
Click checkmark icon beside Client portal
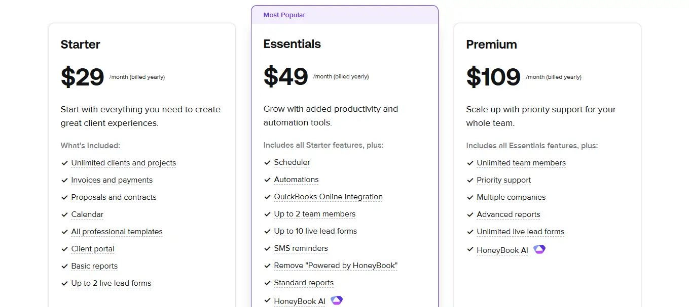(64, 249)
